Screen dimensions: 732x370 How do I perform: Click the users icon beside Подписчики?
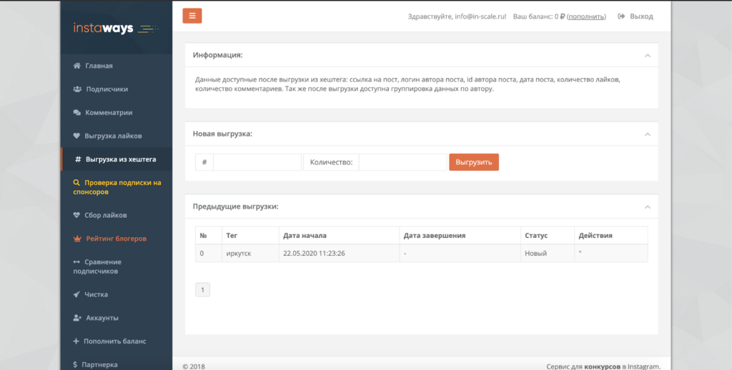(x=76, y=89)
